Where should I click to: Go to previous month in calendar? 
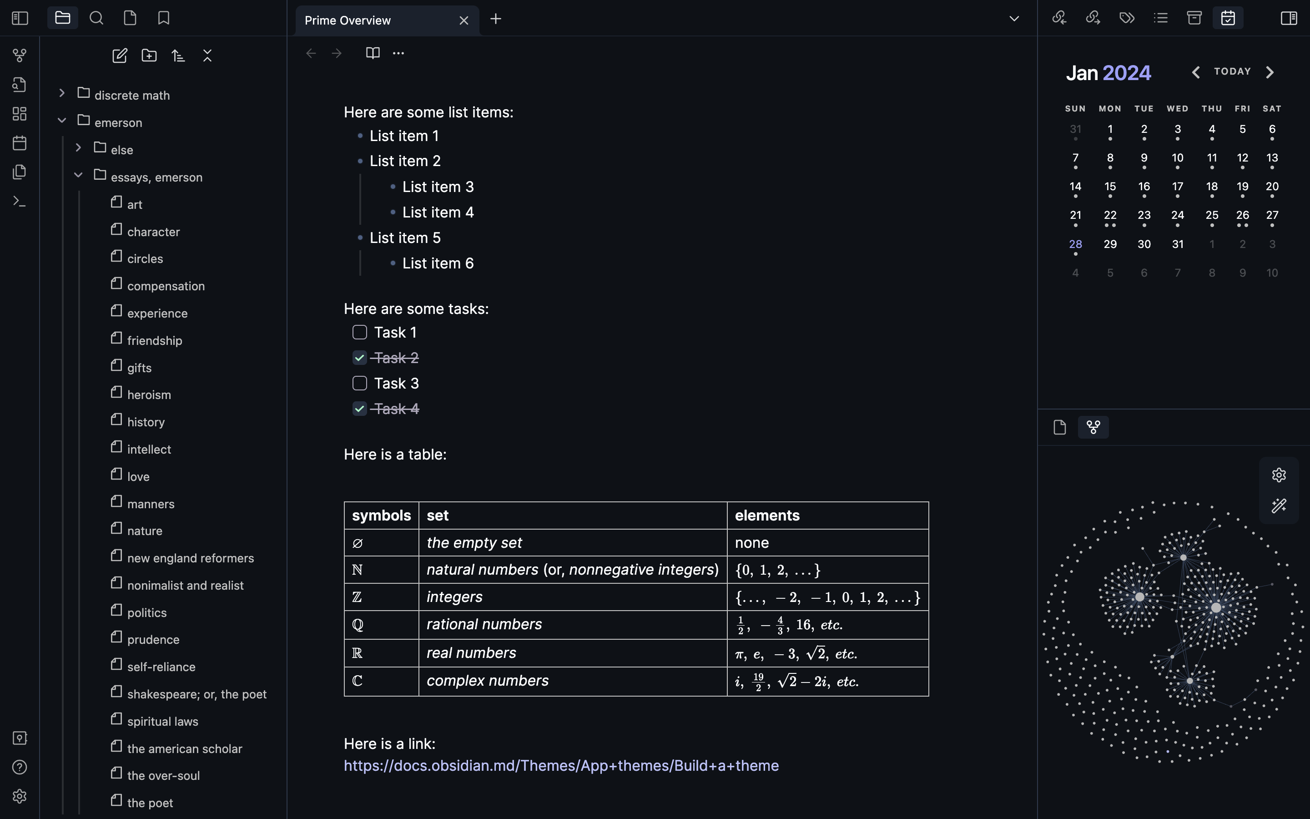tap(1196, 72)
